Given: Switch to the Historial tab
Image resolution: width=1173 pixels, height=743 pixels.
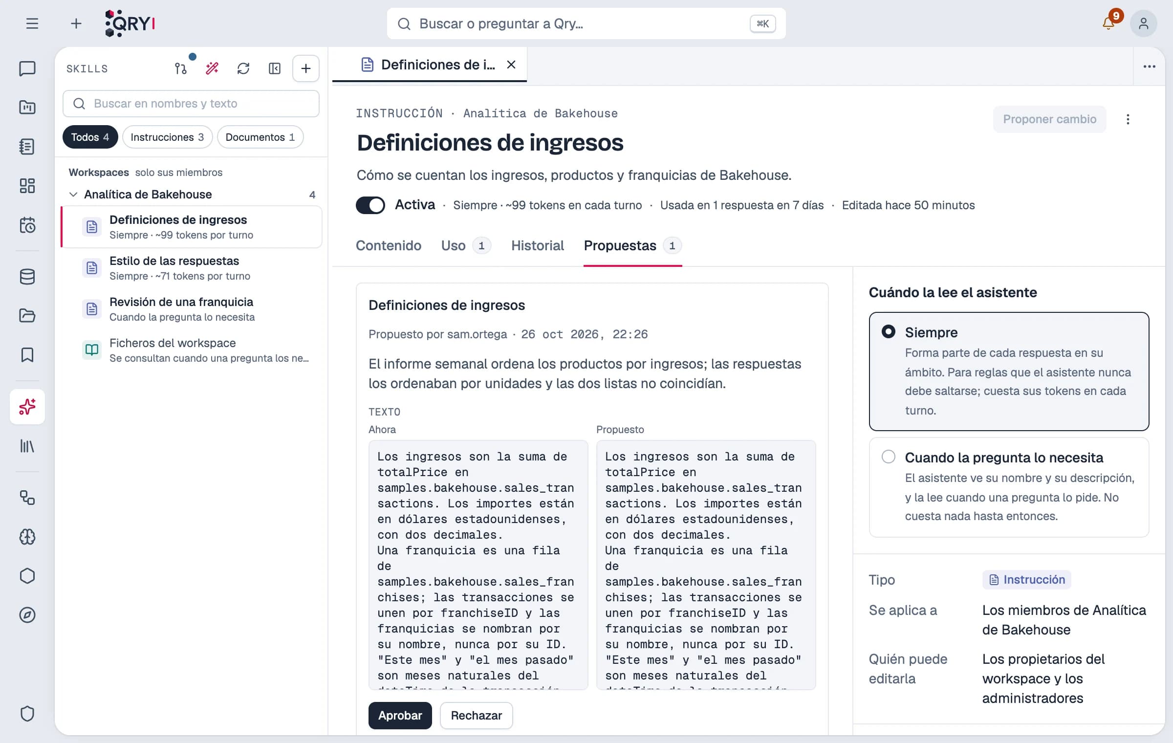Looking at the screenshot, I should [x=538, y=245].
